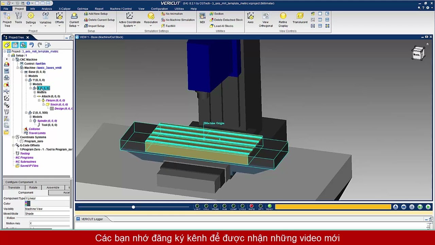Collapse the Coordinate Systems node

(x=13, y=137)
